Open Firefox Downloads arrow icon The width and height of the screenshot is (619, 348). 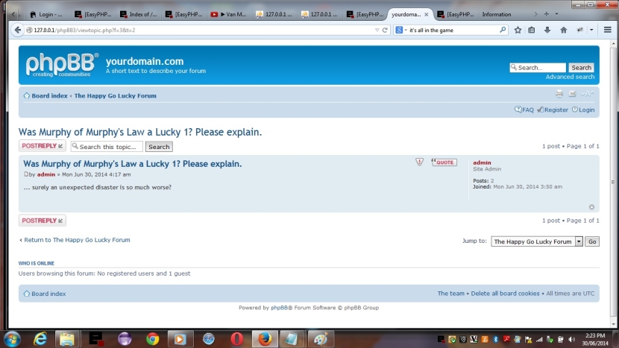pyautogui.click(x=547, y=30)
